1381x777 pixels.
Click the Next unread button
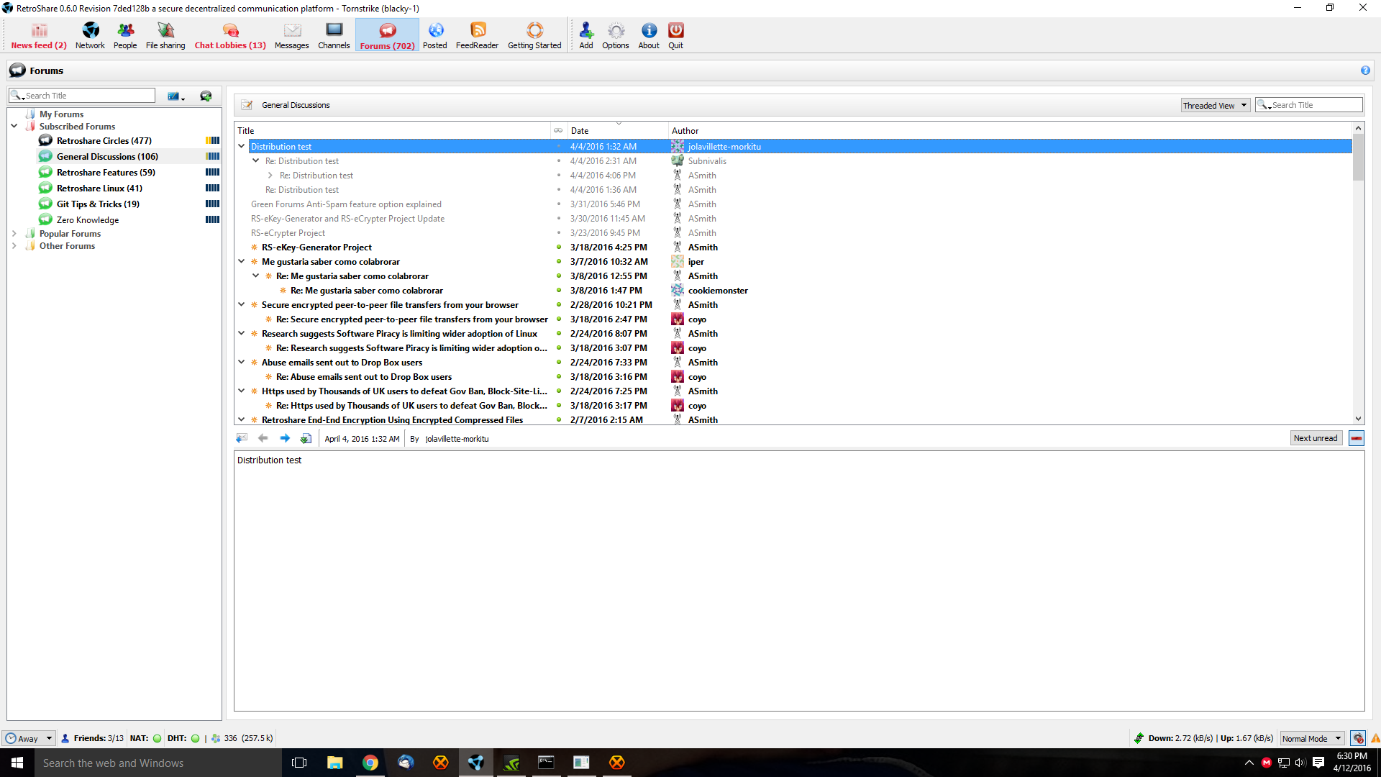1316,438
